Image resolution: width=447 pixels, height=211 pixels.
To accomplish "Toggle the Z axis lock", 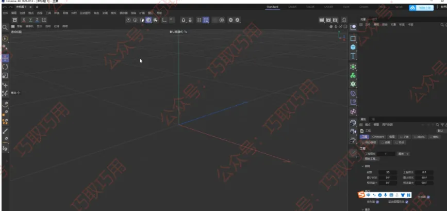I will pyautogui.click(x=37, y=20).
